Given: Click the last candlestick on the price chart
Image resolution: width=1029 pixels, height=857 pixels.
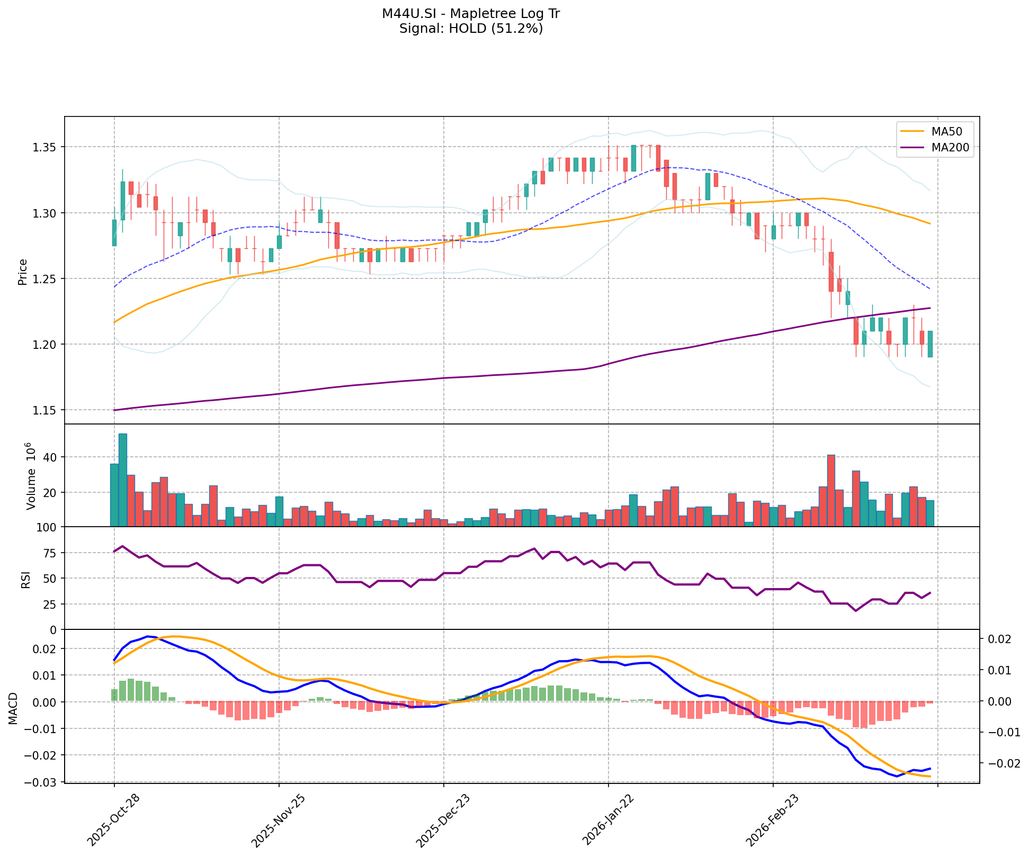Looking at the screenshot, I should point(930,344).
